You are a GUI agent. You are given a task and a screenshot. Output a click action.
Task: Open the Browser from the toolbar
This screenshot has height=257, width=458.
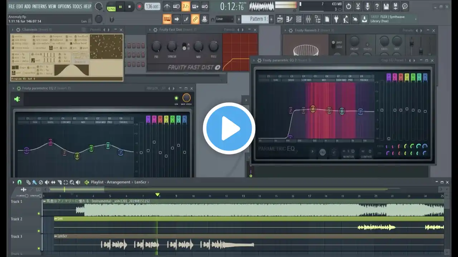317,19
